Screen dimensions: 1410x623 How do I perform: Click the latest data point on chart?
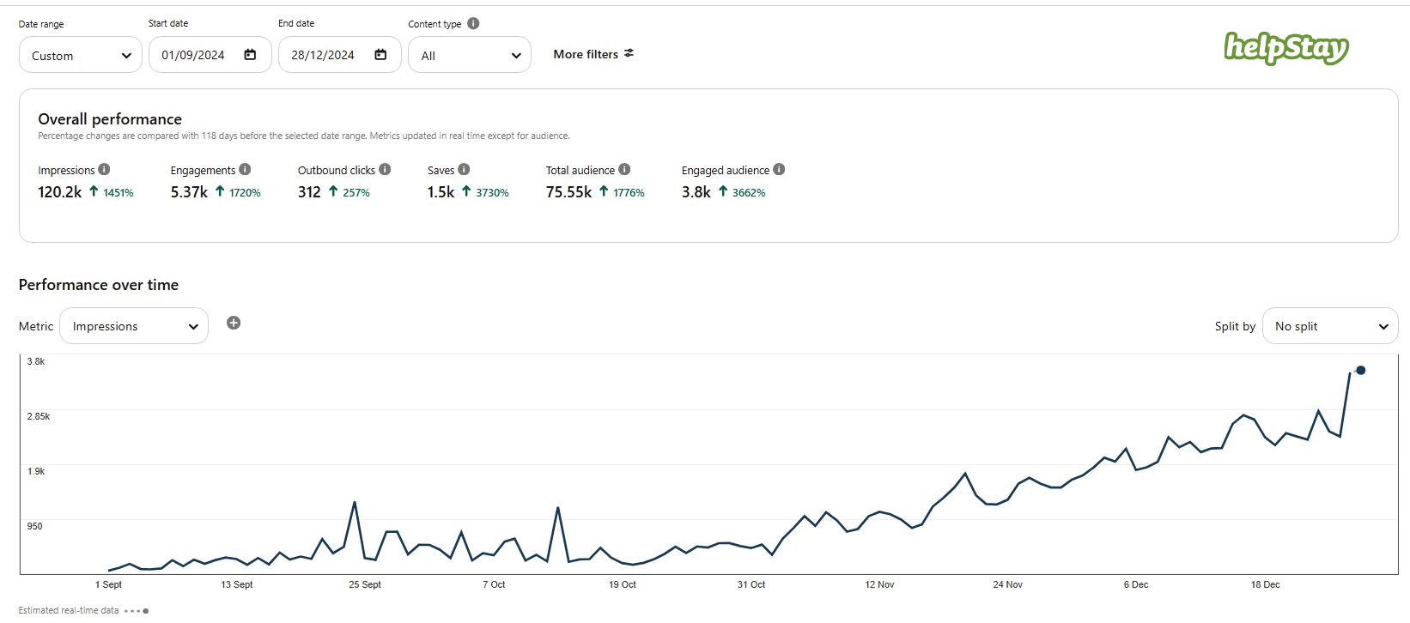coord(1360,371)
